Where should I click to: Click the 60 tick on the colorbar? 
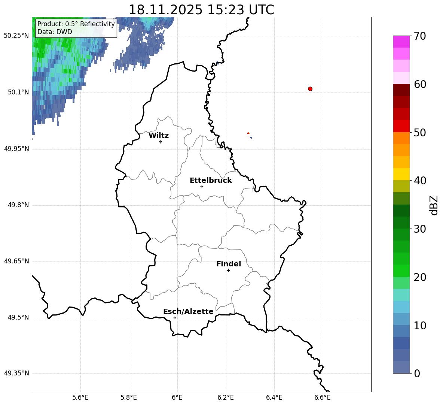point(420,84)
